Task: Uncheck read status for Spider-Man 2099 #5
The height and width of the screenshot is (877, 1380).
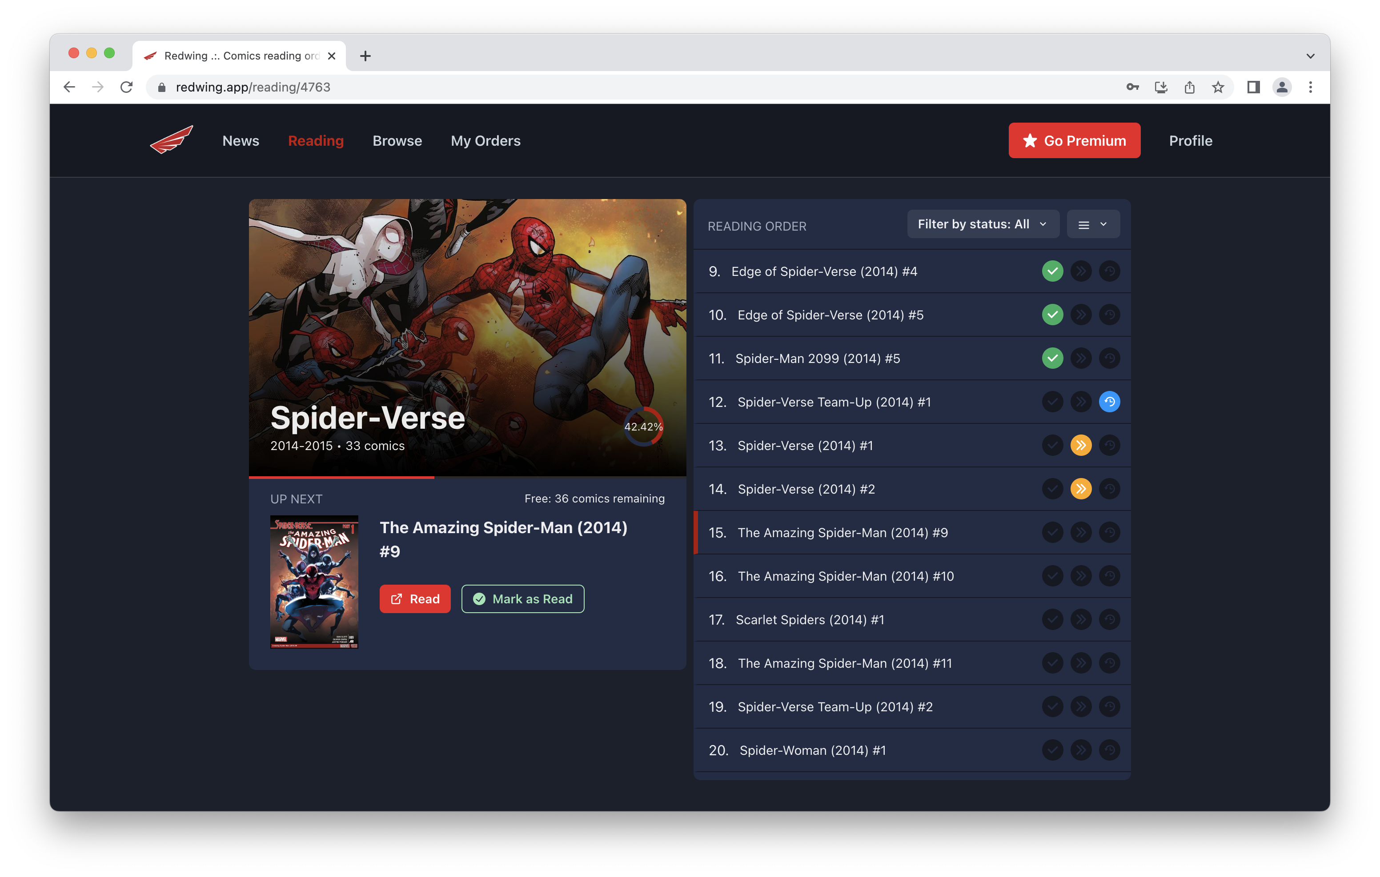Action: pos(1052,358)
